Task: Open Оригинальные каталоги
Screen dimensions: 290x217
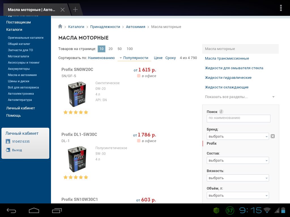Action: point(25,38)
